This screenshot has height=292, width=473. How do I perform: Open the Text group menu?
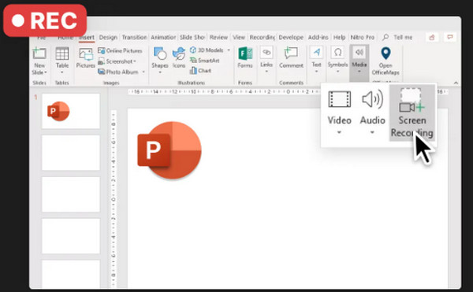316,60
